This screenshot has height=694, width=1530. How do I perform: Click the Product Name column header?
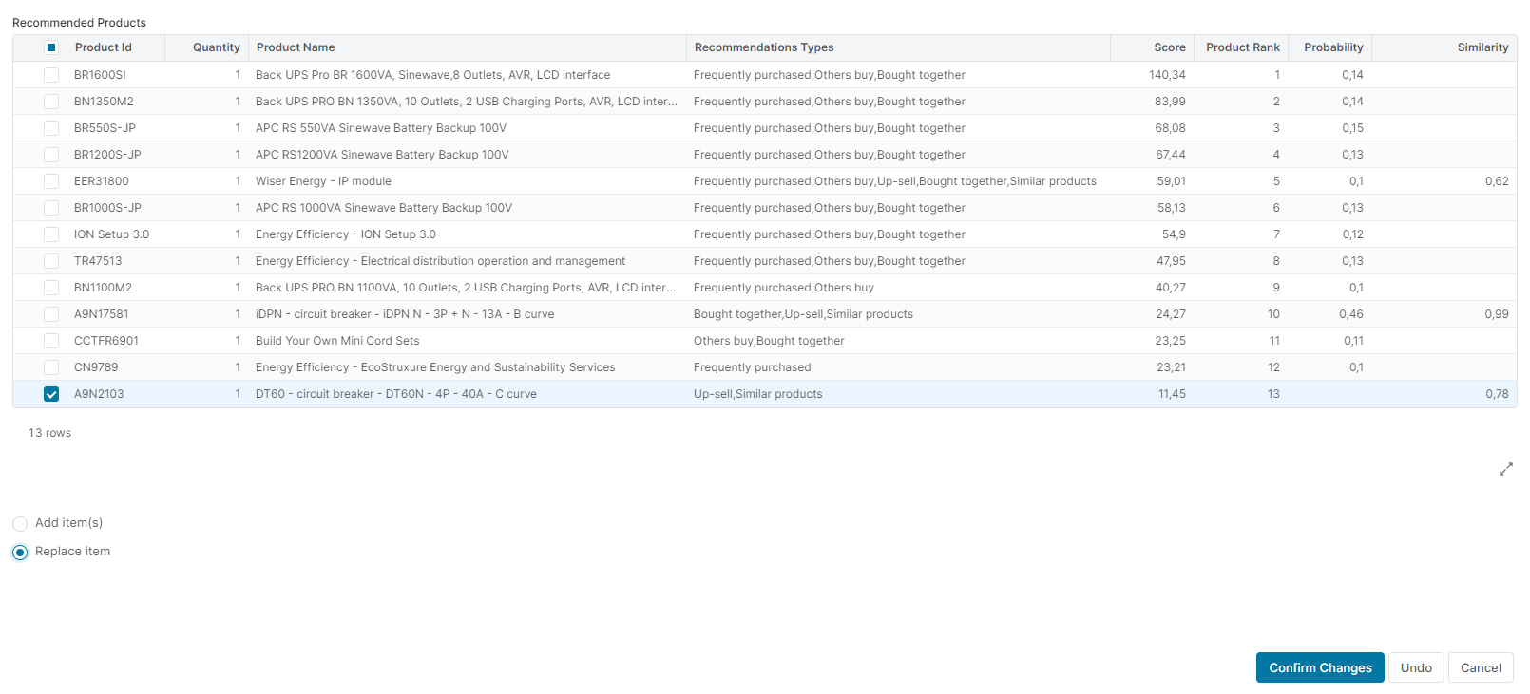pos(296,47)
